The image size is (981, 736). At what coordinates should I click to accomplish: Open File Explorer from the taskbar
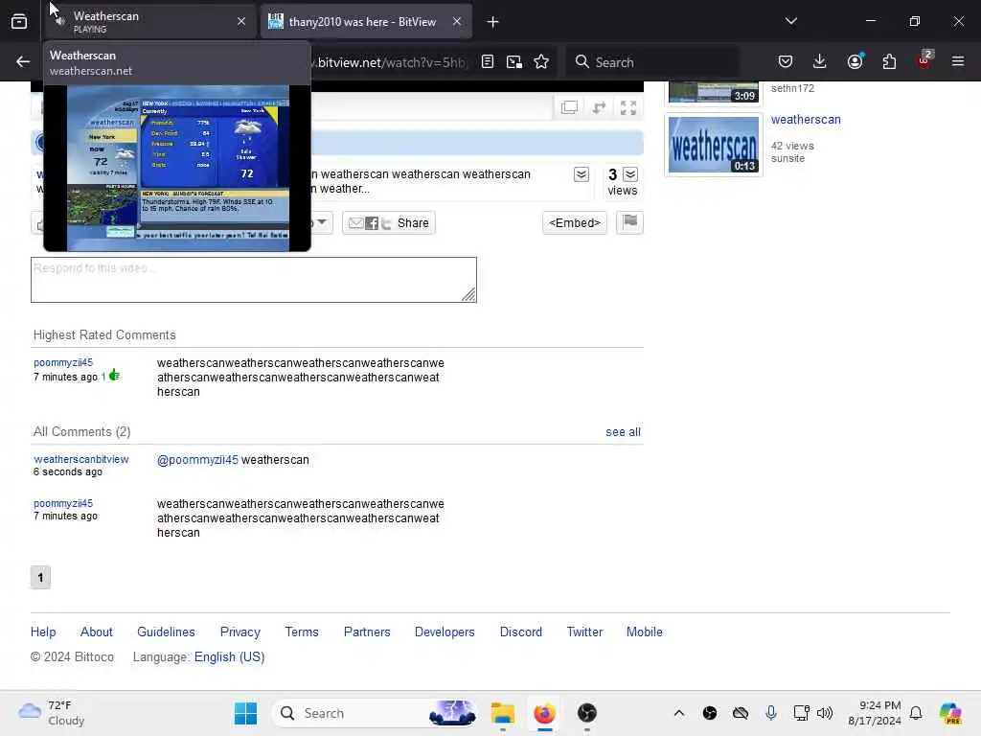pyautogui.click(x=502, y=713)
